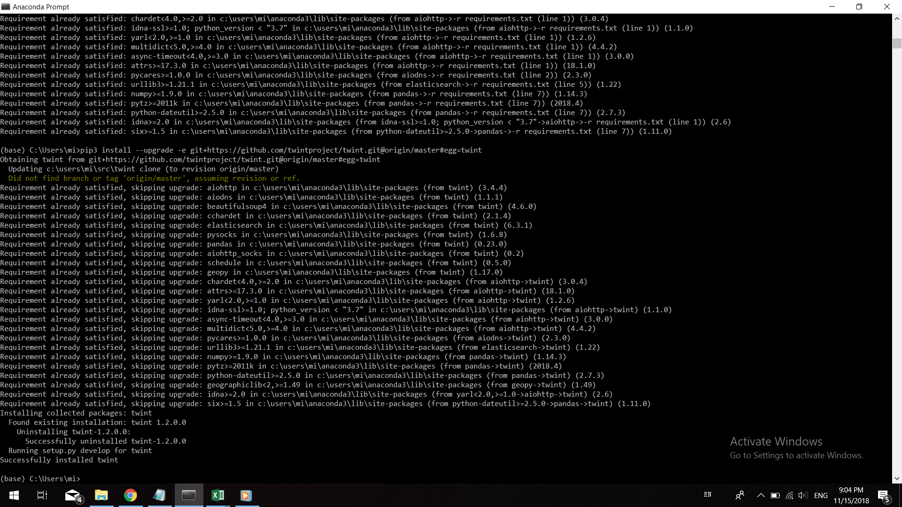Screen dimensions: 902x507
Task: Check battery status in the system tray
Action: click(x=775, y=495)
